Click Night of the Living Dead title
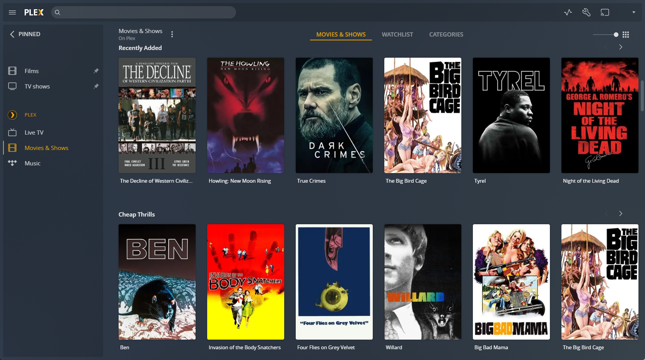The height and width of the screenshot is (360, 645). (591, 181)
